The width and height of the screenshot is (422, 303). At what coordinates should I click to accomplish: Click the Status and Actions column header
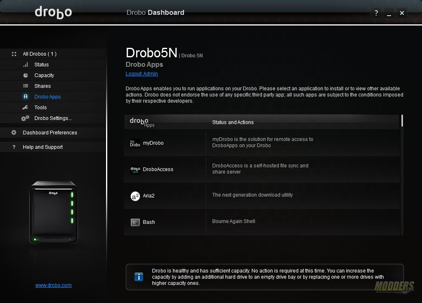point(233,122)
